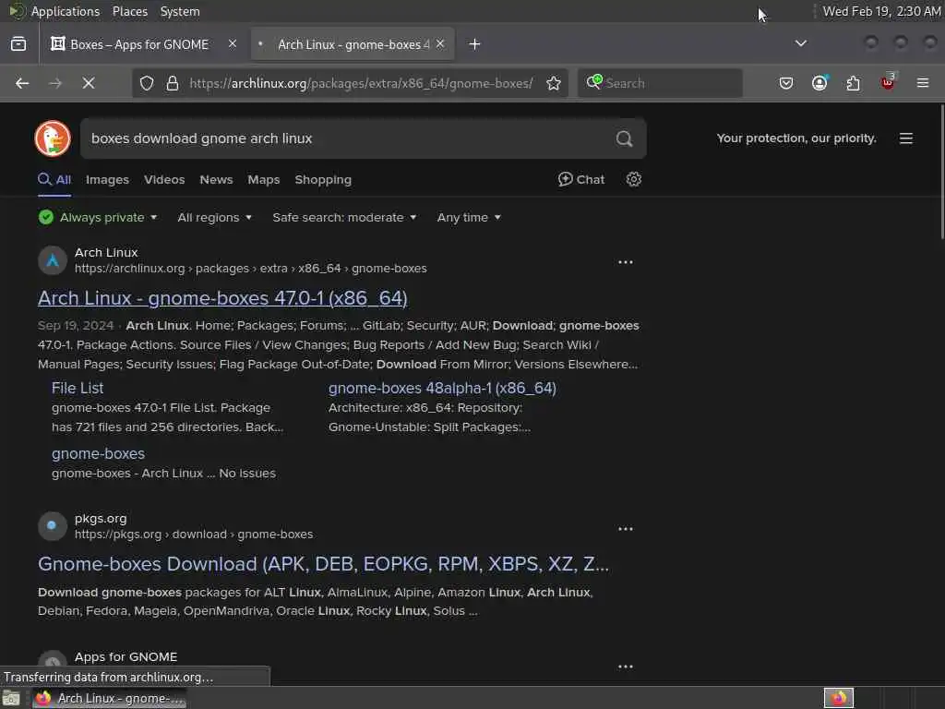Click the clock showing Wed Feb 19

click(881, 11)
